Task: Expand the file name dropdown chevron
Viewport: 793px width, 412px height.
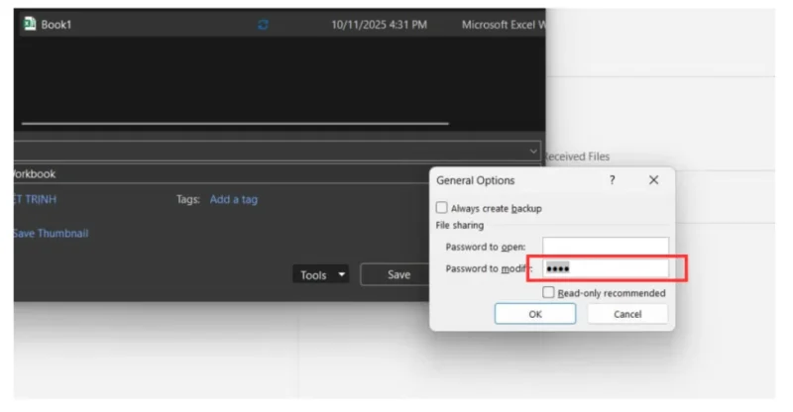Action: (533, 152)
